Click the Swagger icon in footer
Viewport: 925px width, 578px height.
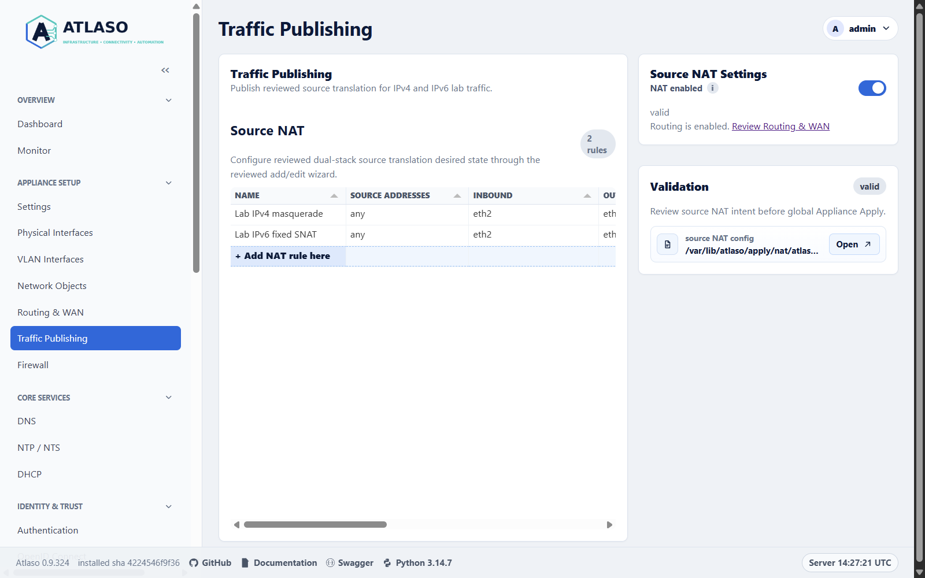click(330, 563)
